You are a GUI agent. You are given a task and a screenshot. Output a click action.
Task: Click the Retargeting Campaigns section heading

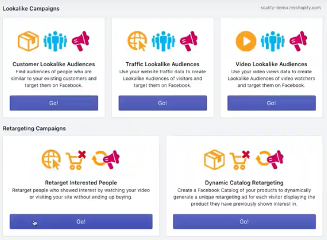(34, 128)
